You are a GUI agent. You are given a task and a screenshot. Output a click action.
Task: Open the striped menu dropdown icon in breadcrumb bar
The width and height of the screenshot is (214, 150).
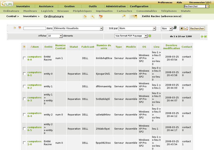tap(133, 17)
